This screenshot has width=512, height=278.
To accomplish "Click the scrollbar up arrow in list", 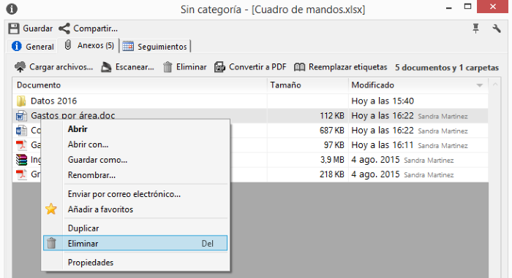I will [495, 85].
